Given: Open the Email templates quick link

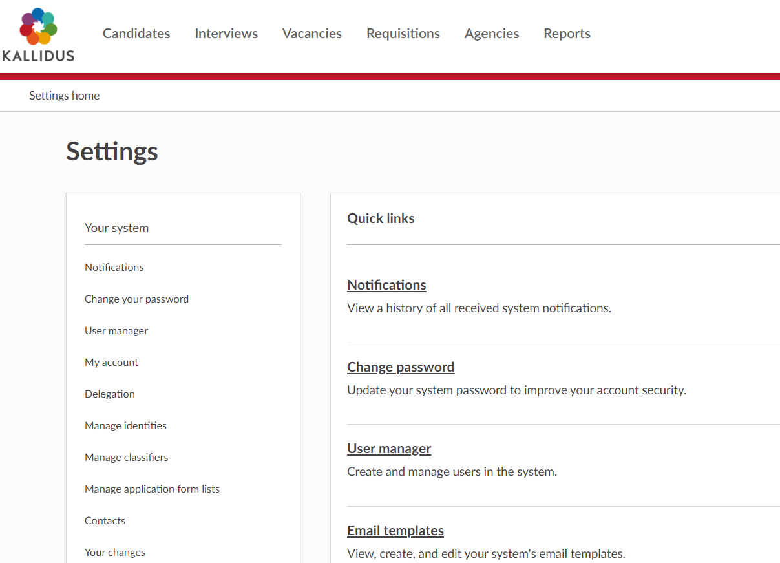Looking at the screenshot, I should tap(395, 531).
